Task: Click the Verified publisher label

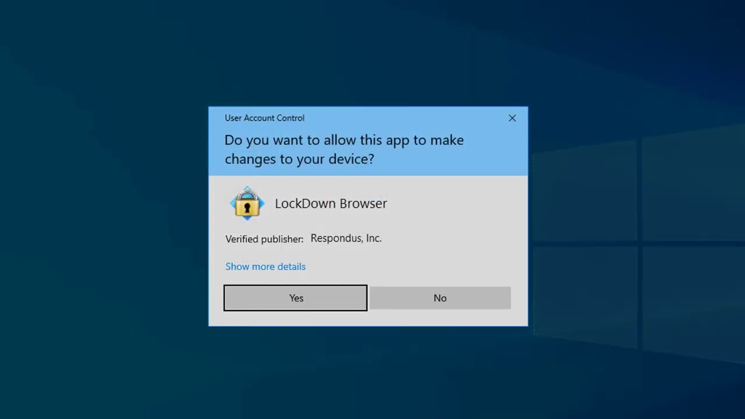Action: 264,239
